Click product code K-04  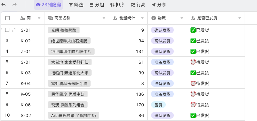point(26,83)
